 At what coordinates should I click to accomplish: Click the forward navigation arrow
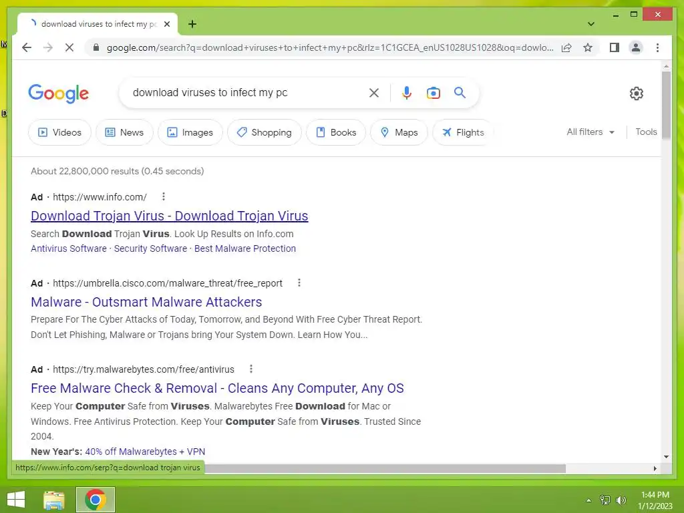click(48, 47)
